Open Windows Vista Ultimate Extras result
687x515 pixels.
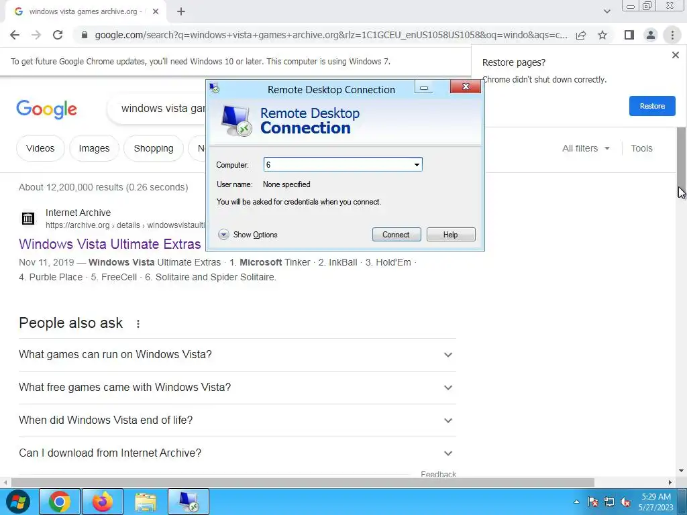(110, 244)
